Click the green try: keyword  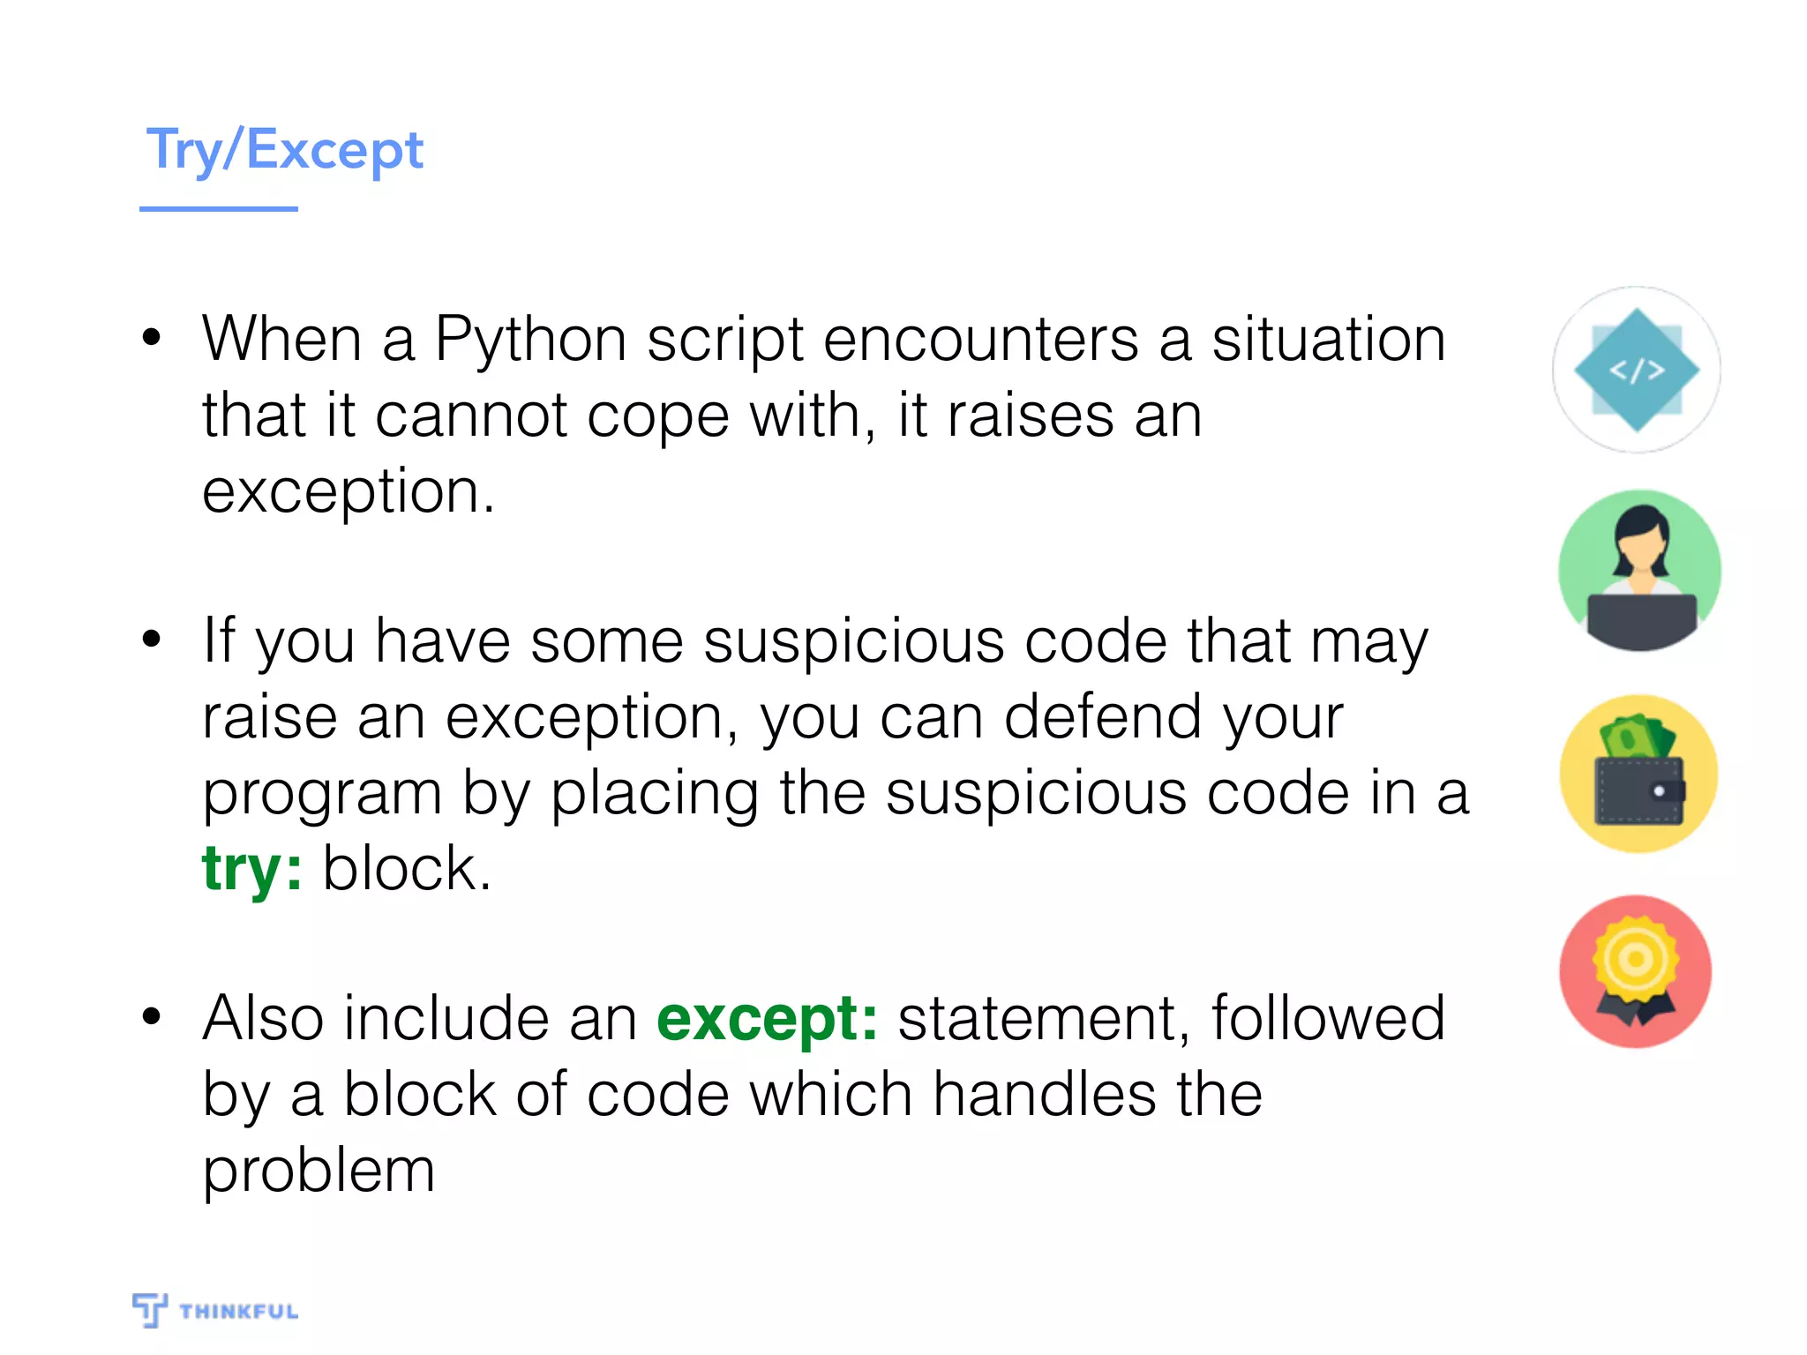(251, 868)
